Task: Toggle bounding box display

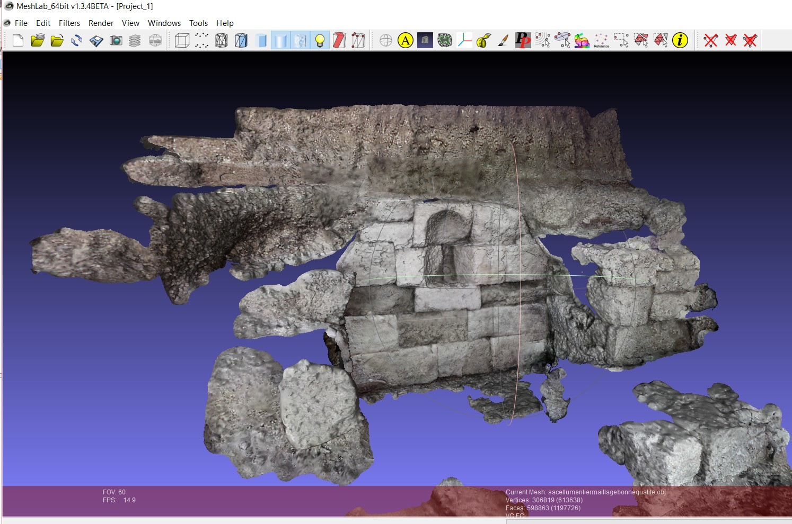Action: (x=182, y=40)
